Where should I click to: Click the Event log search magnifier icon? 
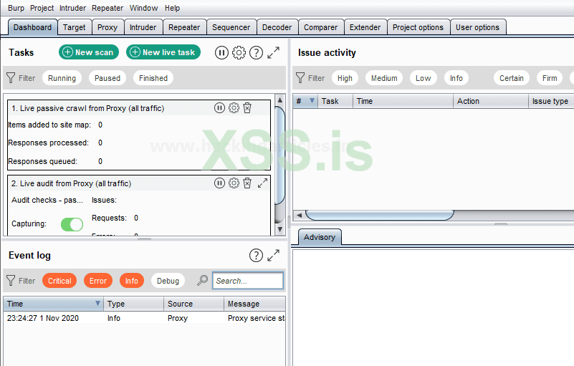[x=202, y=280]
